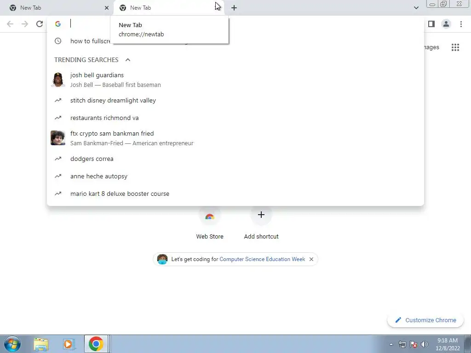Open the Windows Start menu
The width and height of the screenshot is (471, 353).
pos(12,344)
